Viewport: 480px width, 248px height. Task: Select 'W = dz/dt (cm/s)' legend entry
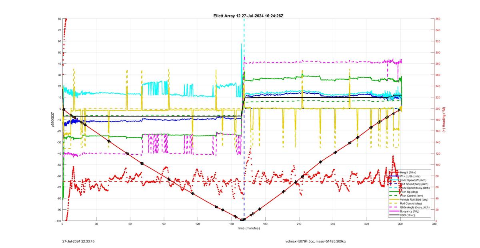tap(410, 176)
